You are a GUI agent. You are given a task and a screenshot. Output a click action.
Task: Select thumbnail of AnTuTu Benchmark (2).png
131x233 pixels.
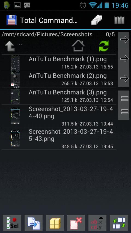tap(15, 79)
